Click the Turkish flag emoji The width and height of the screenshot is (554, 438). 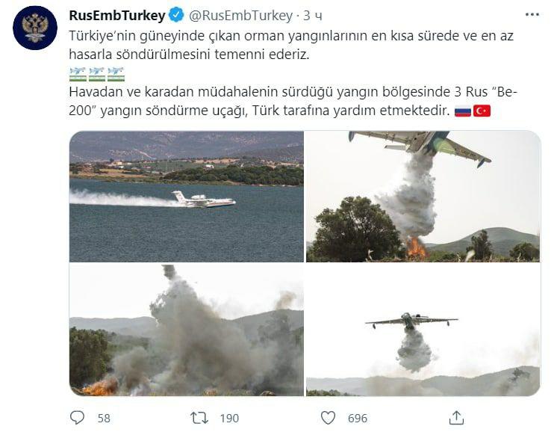pyautogui.click(x=482, y=111)
